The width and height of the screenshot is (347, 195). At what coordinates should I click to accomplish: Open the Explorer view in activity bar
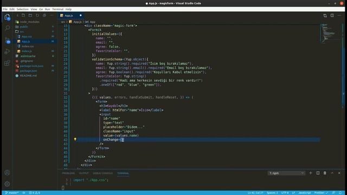[7, 17]
